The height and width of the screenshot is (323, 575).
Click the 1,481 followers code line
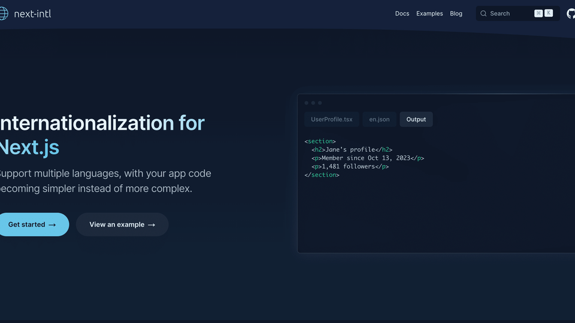click(x=350, y=166)
